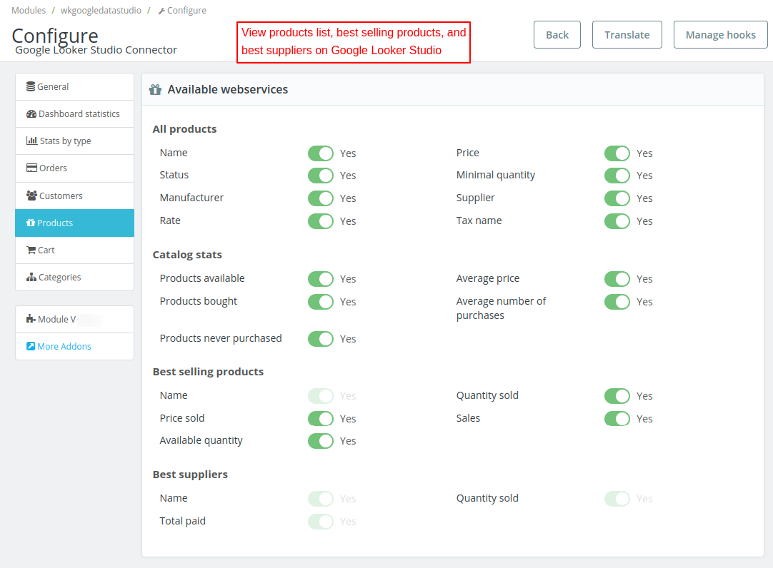Click the Cart shopping cart icon
Viewport: 773px width, 568px height.
(x=31, y=250)
